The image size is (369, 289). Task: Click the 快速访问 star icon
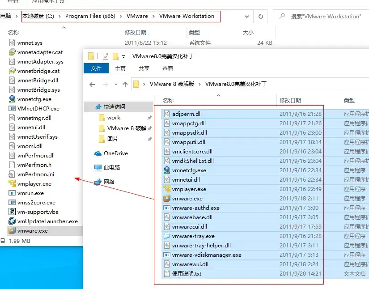click(98, 107)
